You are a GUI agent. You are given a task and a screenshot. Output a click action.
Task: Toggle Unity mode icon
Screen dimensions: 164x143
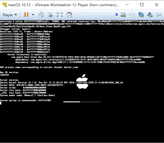click(x=69, y=15)
